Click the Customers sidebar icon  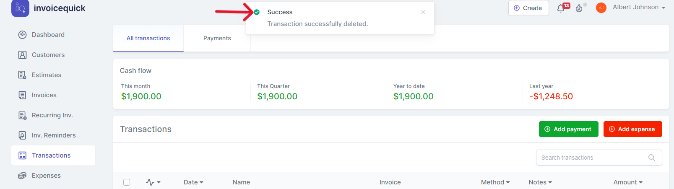22,55
